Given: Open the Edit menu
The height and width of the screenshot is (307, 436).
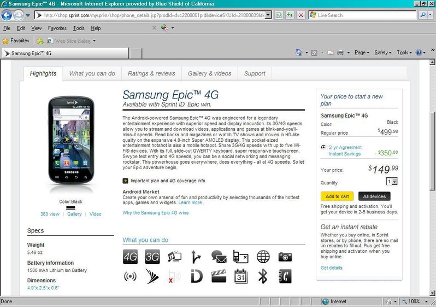Looking at the screenshot, I should [x=21, y=28].
